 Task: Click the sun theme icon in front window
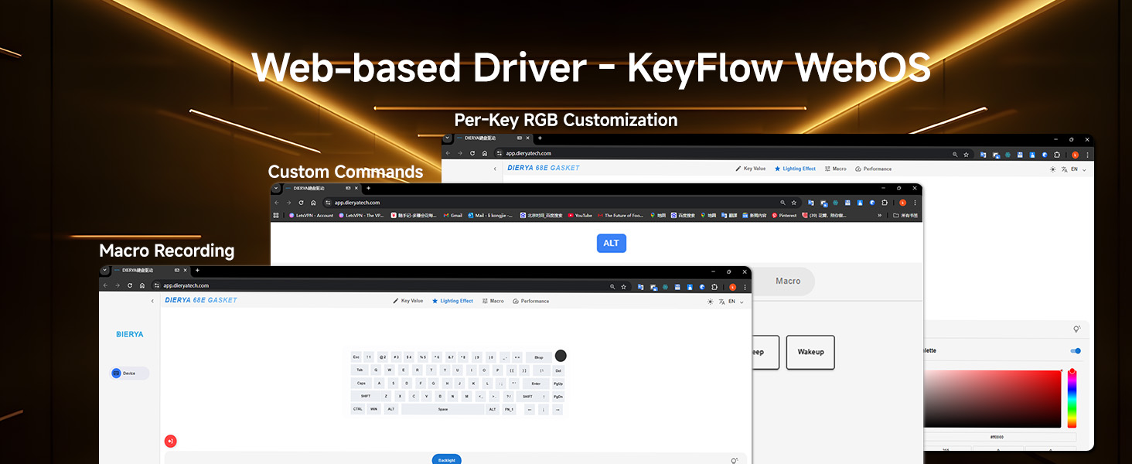click(x=710, y=302)
